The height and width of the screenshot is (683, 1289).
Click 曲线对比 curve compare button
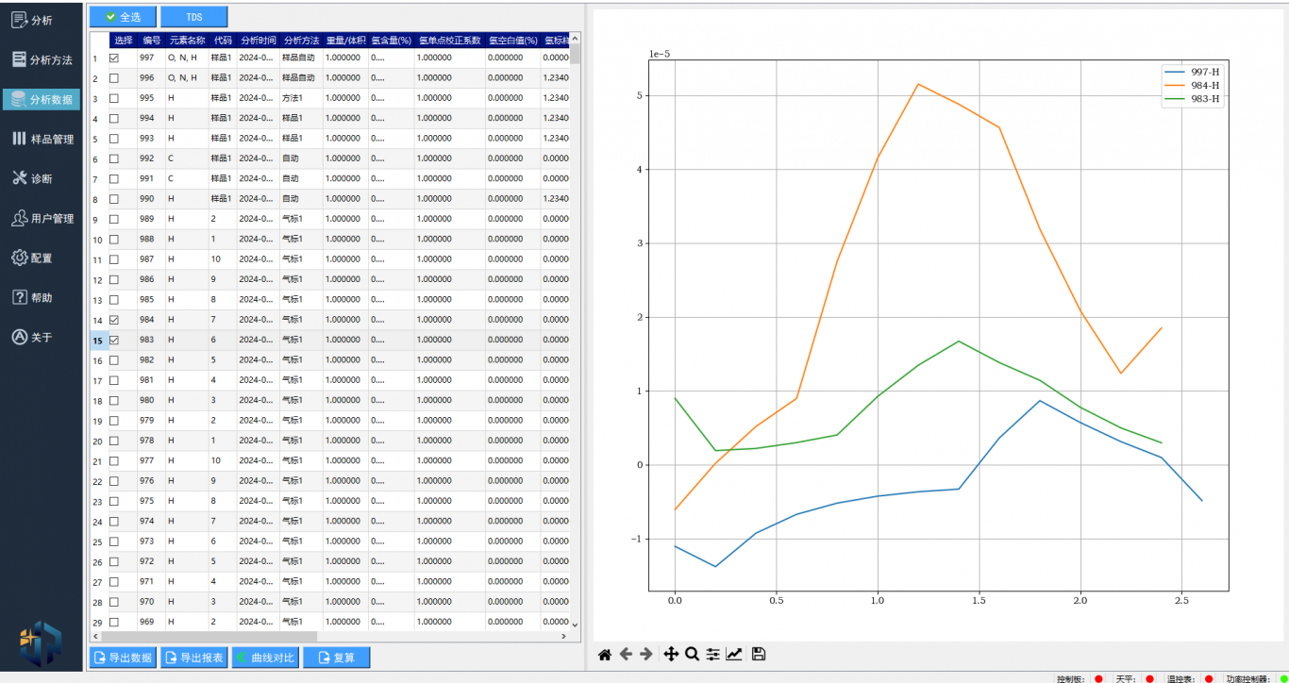[x=265, y=658]
